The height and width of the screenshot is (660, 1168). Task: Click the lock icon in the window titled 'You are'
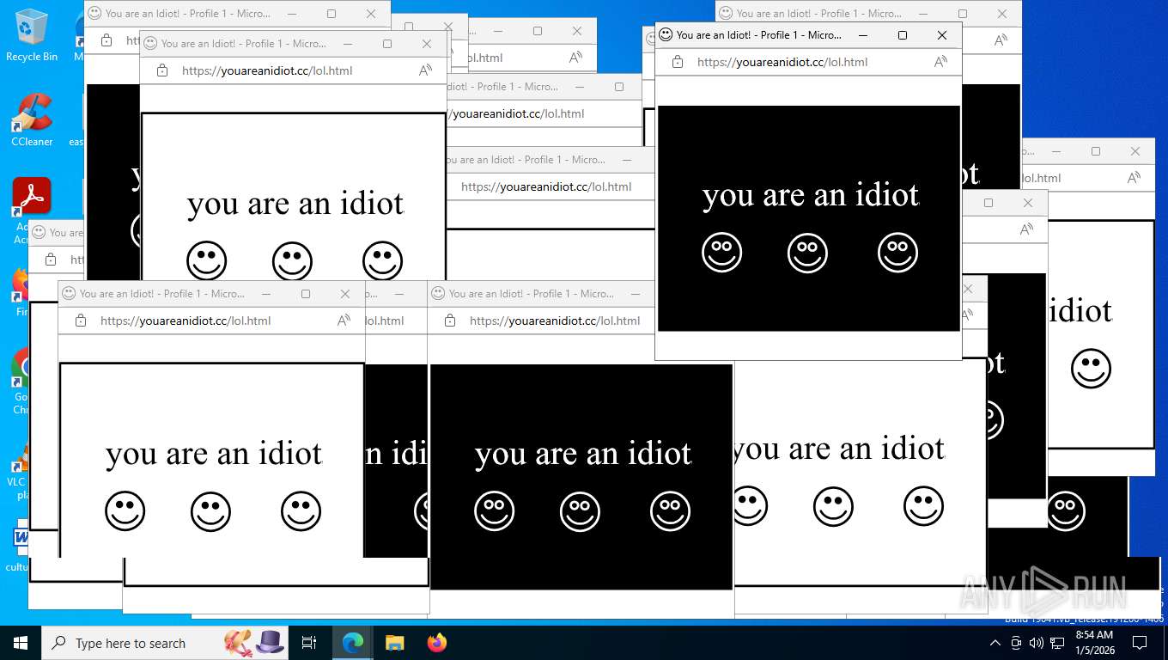[50, 259]
